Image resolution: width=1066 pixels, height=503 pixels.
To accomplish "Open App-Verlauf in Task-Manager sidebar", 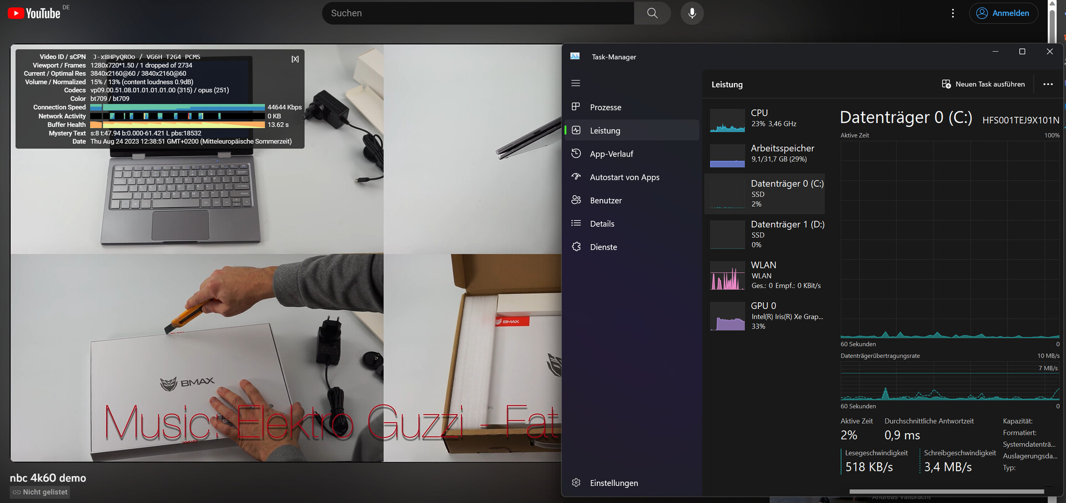I will tap(632, 154).
